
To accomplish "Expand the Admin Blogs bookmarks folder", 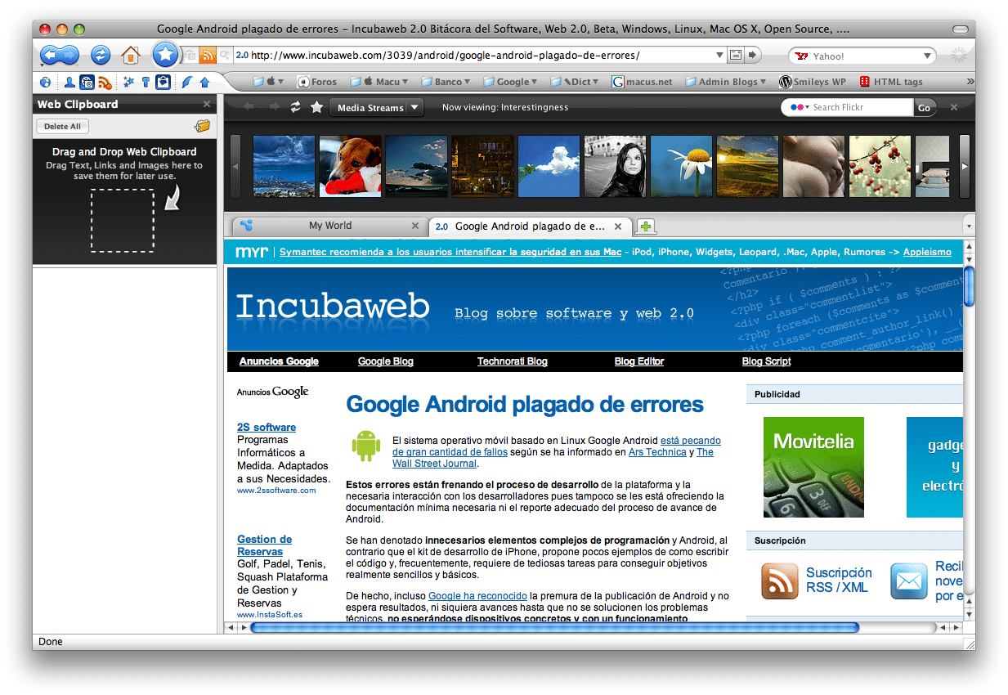I will (x=726, y=82).
